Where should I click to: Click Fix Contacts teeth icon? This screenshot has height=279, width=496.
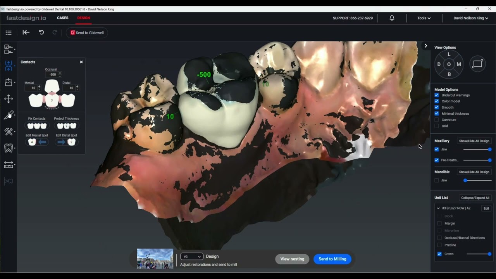pyautogui.click(x=37, y=126)
